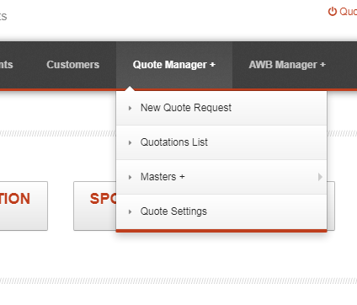Click bullet arrow before Masters +
The height and width of the screenshot is (305, 357).
coord(130,177)
